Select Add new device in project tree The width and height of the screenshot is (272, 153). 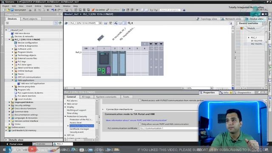[22, 33]
